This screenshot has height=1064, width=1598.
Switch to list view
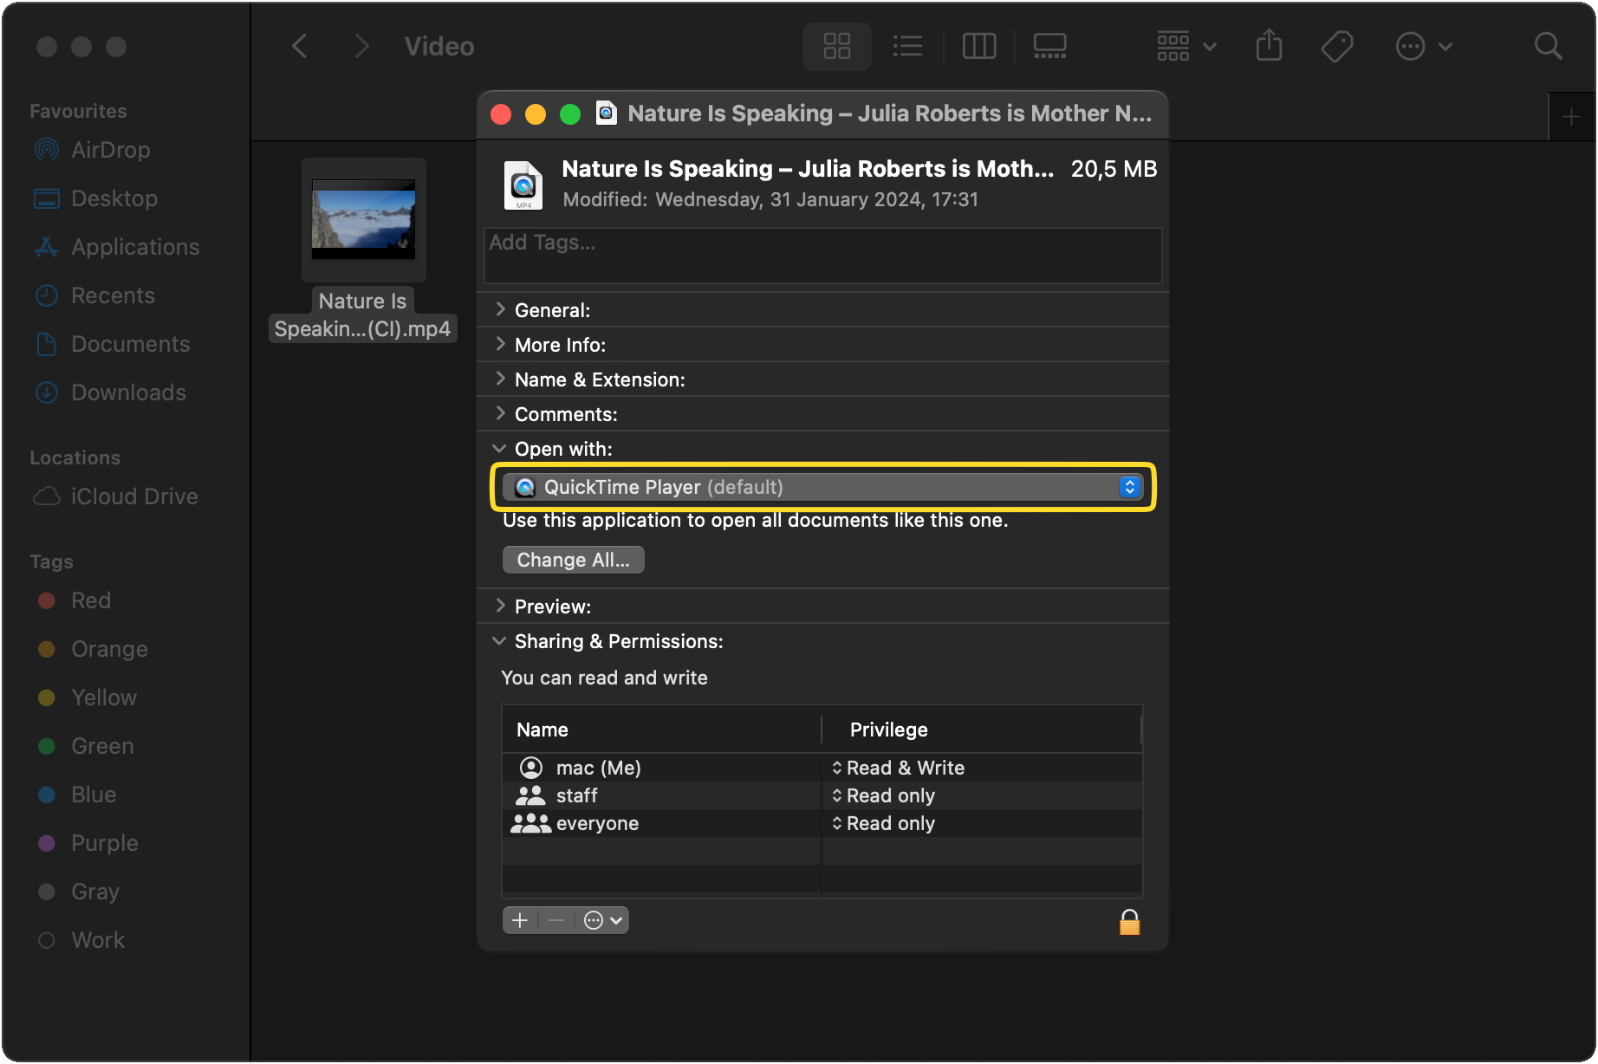(907, 46)
